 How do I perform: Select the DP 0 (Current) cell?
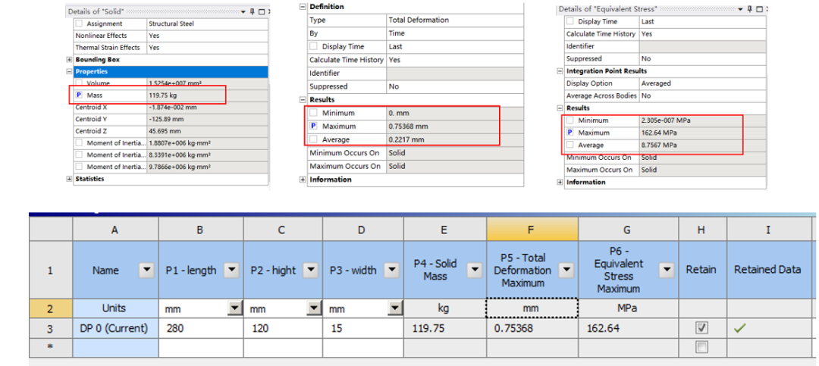pyautogui.click(x=115, y=328)
